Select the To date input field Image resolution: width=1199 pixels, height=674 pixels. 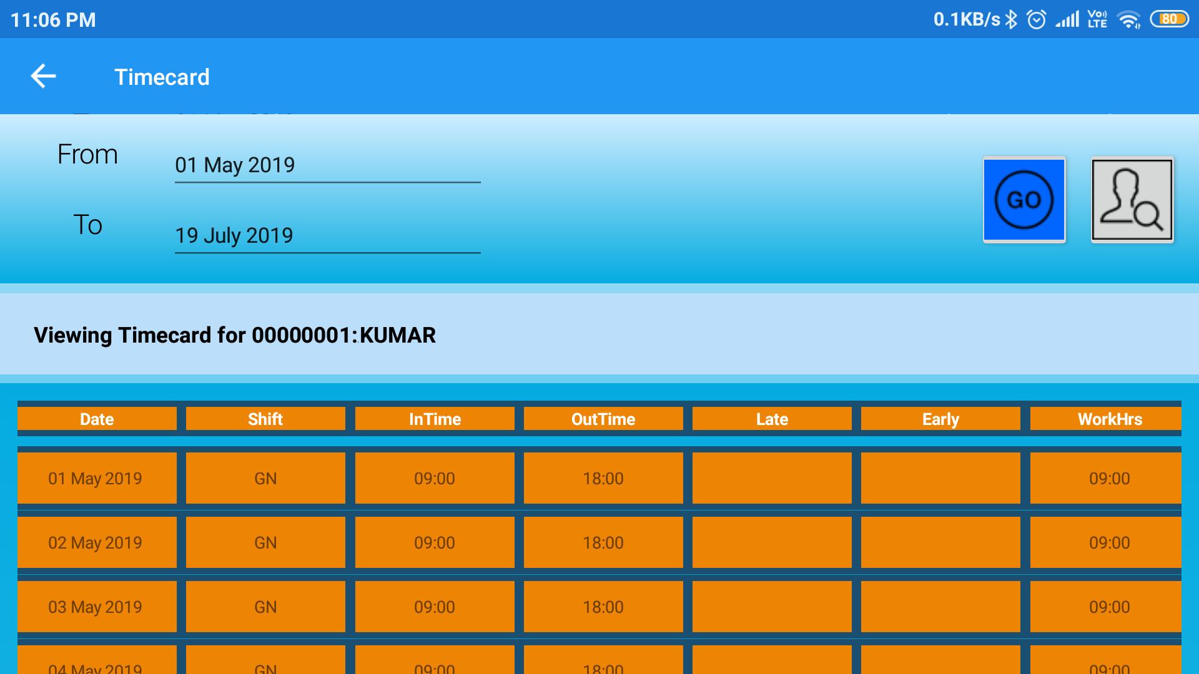click(325, 235)
